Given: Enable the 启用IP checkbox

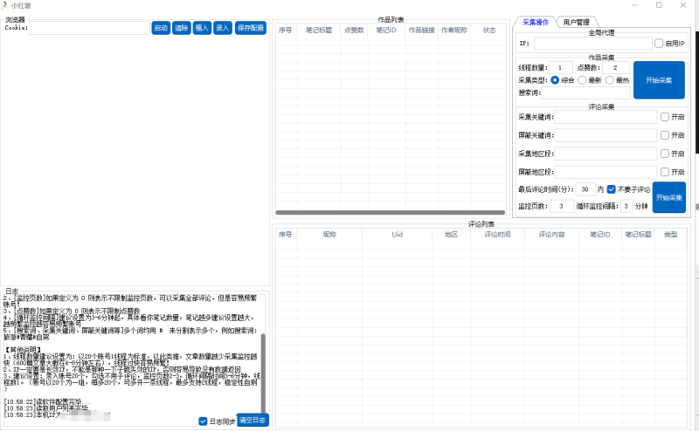Looking at the screenshot, I should (659, 44).
